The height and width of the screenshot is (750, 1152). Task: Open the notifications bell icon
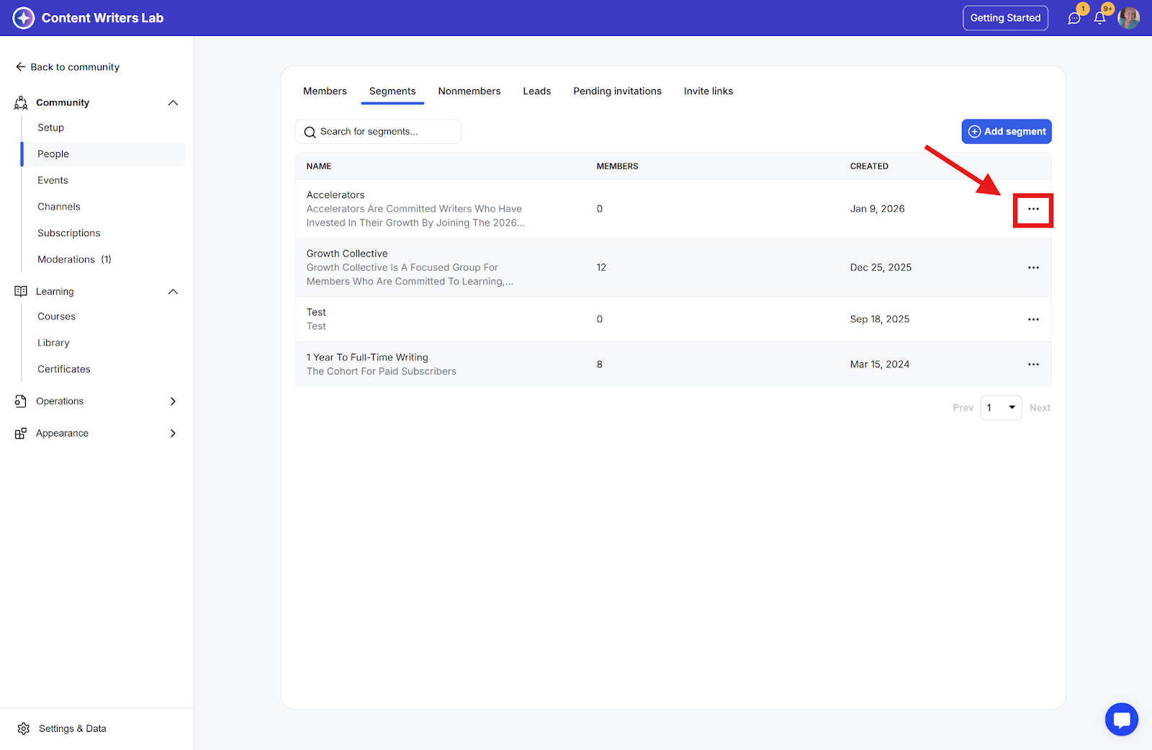(x=1099, y=19)
